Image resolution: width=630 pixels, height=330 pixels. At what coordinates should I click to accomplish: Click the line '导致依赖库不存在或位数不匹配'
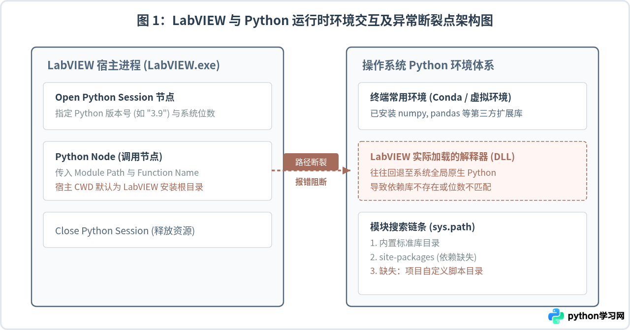[431, 187]
